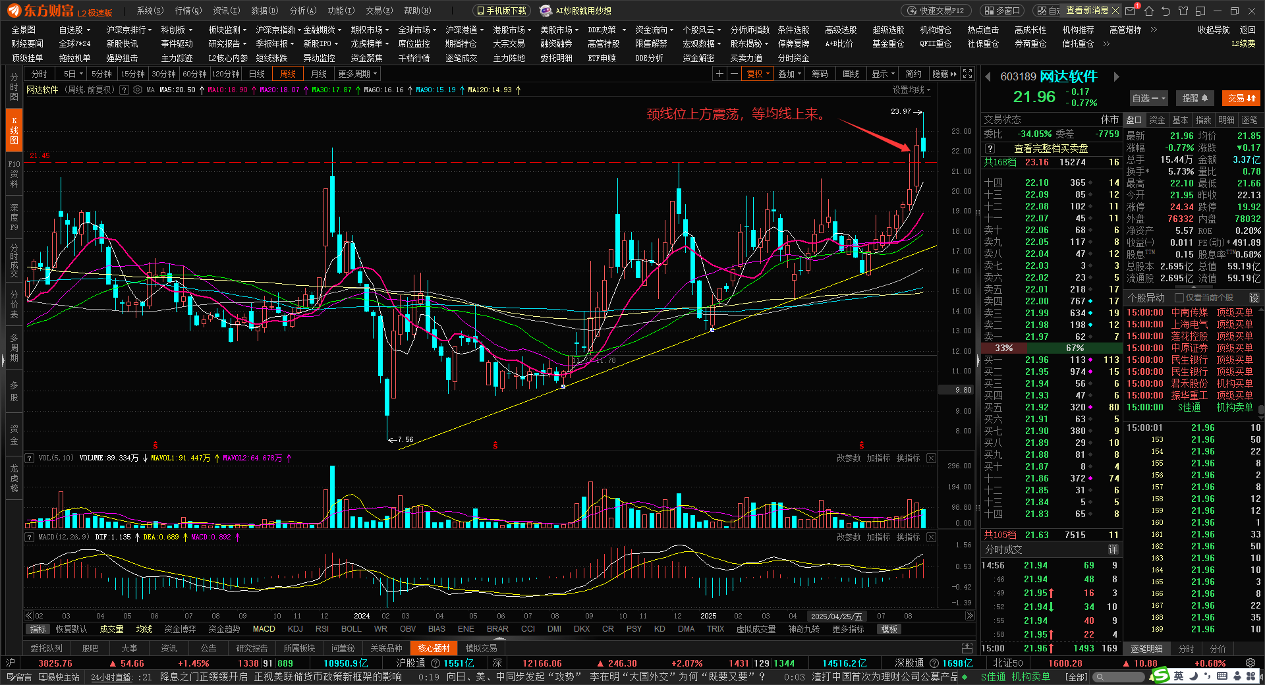
Task: Expand more nav items via >> after 高管增持
Action: coord(1154,30)
